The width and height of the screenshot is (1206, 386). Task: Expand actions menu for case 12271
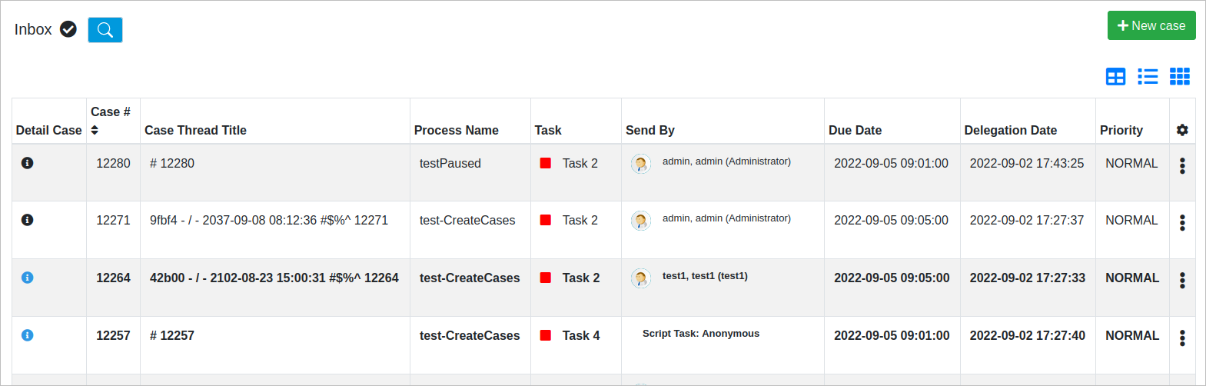[x=1182, y=222]
